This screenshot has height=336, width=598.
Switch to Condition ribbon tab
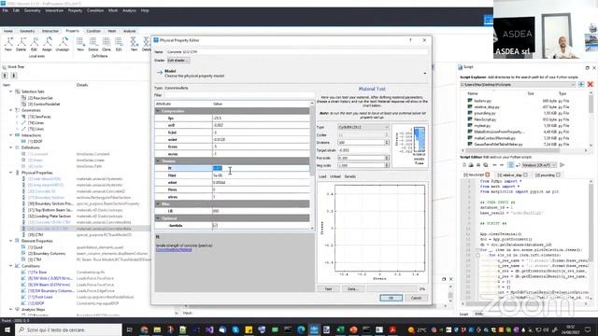(93, 31)
